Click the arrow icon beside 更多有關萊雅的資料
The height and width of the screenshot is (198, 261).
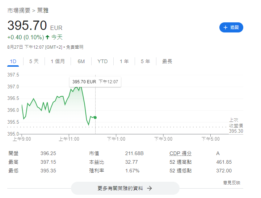click(x=149, y=188)
